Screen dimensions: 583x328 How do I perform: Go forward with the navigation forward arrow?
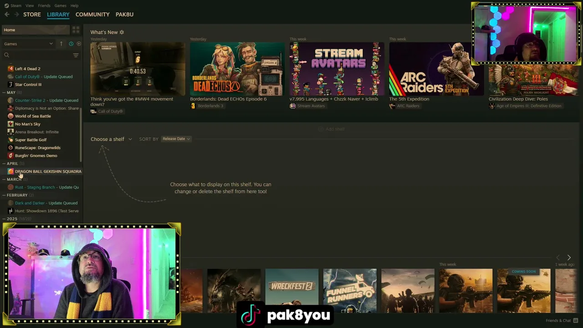(17, 15)
